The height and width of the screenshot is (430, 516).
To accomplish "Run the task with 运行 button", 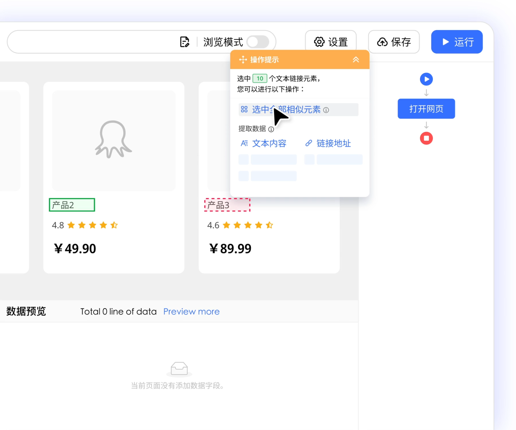I will point(457,42).
